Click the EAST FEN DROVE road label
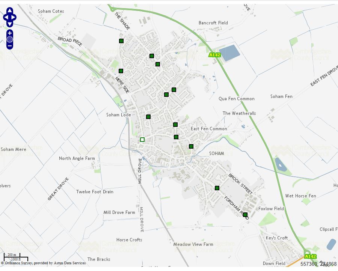This screenshot has height=271, width=338. 324,76
